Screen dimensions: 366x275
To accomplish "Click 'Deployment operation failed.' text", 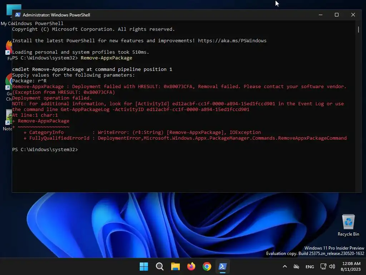I will pyautogui.click(x=52, y=98).
